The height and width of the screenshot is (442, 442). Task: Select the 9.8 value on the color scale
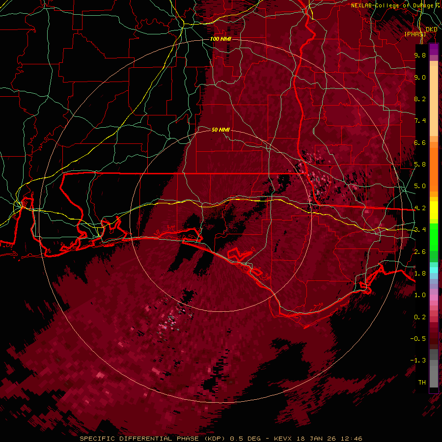pyautogui.click(x=420, y=55)
